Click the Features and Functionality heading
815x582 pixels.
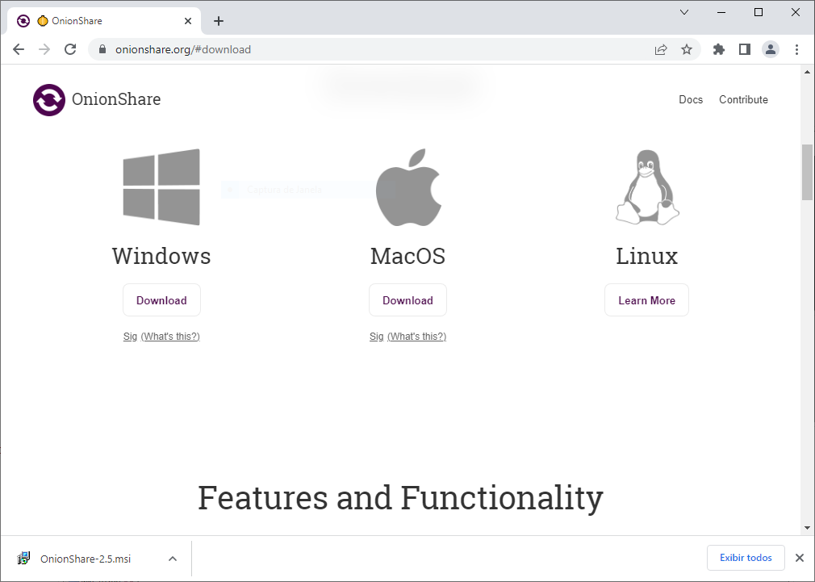pos(401,498)
